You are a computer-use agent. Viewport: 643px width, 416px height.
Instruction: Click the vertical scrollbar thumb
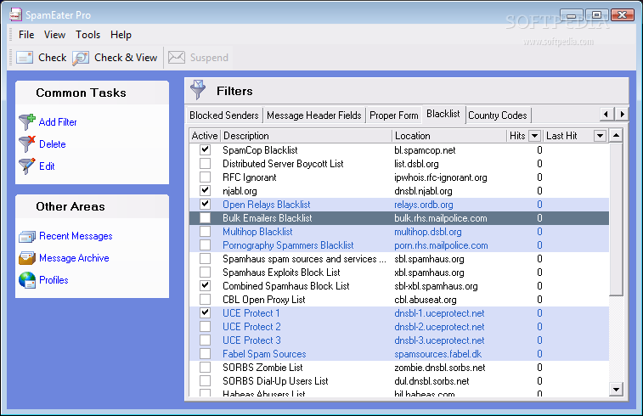(x=616, y=218)
